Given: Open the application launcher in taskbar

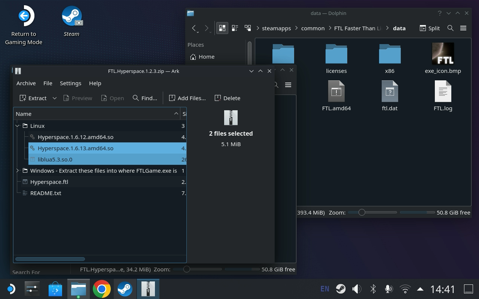Looking at the screenshot, I should [x=10, y=289].
